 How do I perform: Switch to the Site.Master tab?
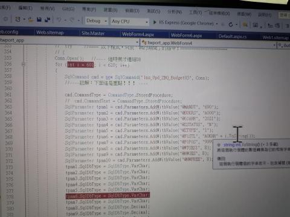click(x=93, y=33)
